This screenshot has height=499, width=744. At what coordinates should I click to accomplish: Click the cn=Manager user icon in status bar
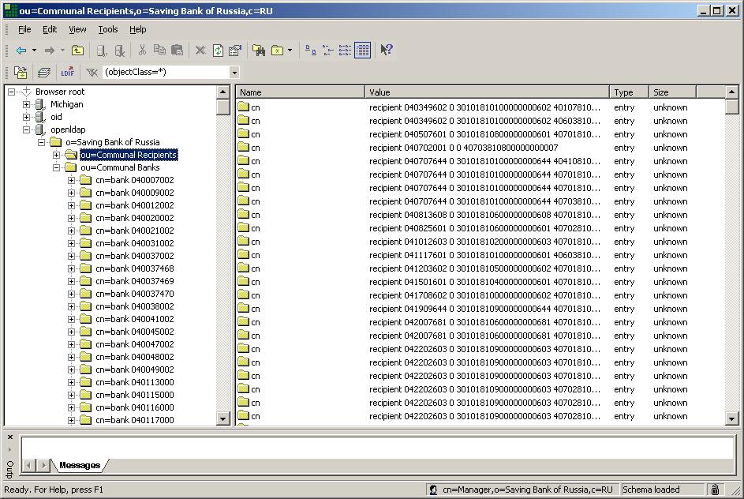tap(433, 490)
